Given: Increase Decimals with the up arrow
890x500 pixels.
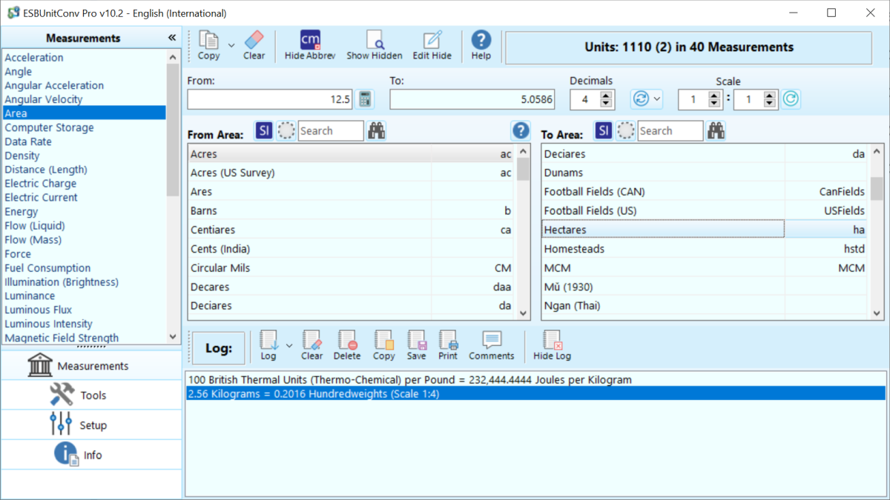Looking at the screenshot, I should 607,95.
